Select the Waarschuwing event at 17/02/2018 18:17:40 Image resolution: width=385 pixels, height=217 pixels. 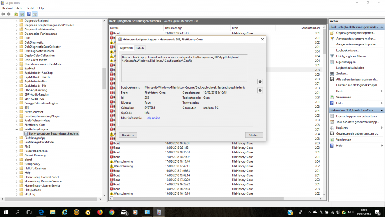(x=215, y=162)
